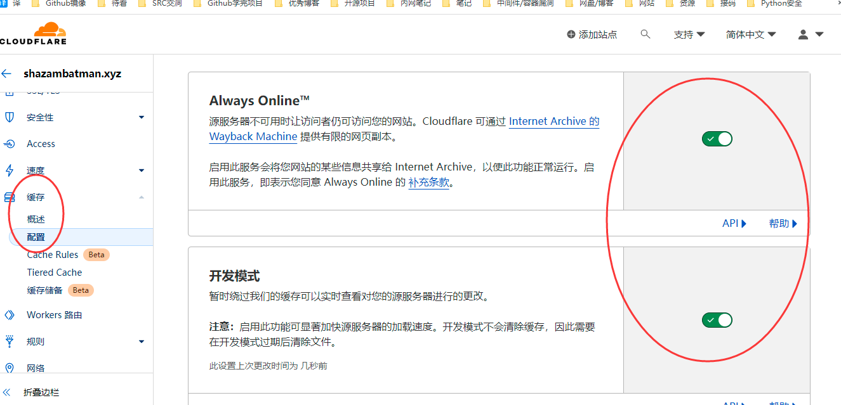841x405 pixels.
Task: Click the Workers 路由 icon
Action: tap(10, 315)
